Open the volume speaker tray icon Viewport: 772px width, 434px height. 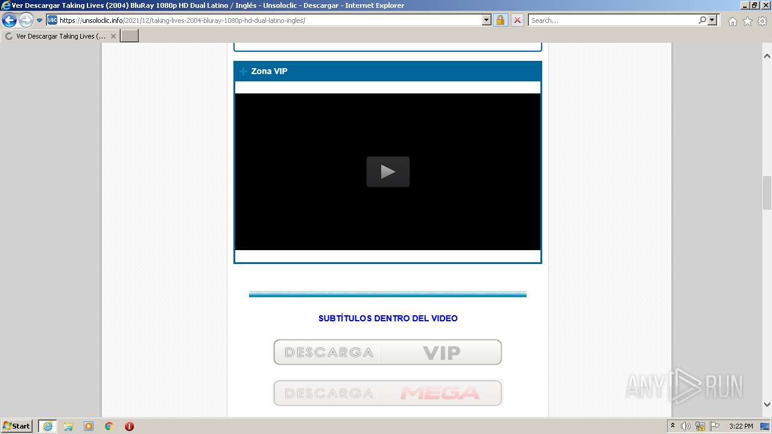(686, 426)
